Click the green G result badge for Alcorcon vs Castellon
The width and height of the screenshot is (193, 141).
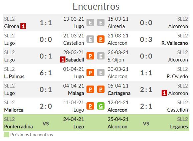click(101, 106)
